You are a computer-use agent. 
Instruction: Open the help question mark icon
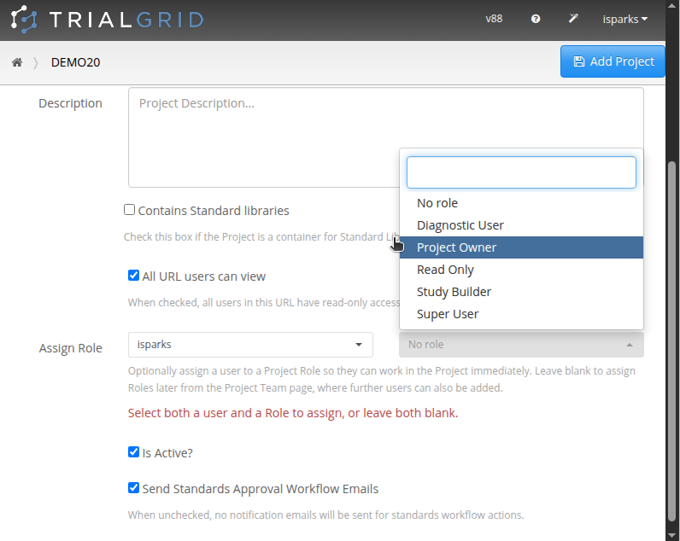(x=536, y=19)
